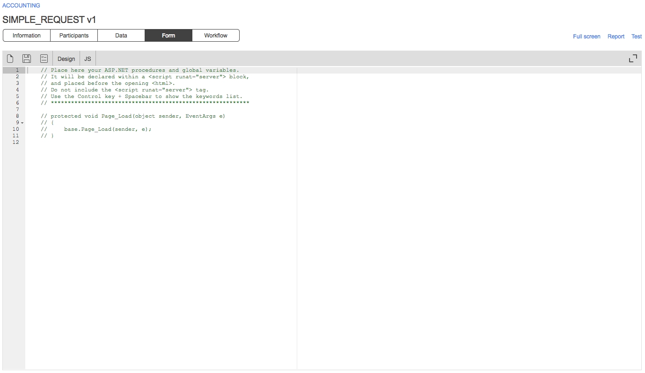The image size is (645, 373).
Task: Select the Form tab
Action: (169, 36)
